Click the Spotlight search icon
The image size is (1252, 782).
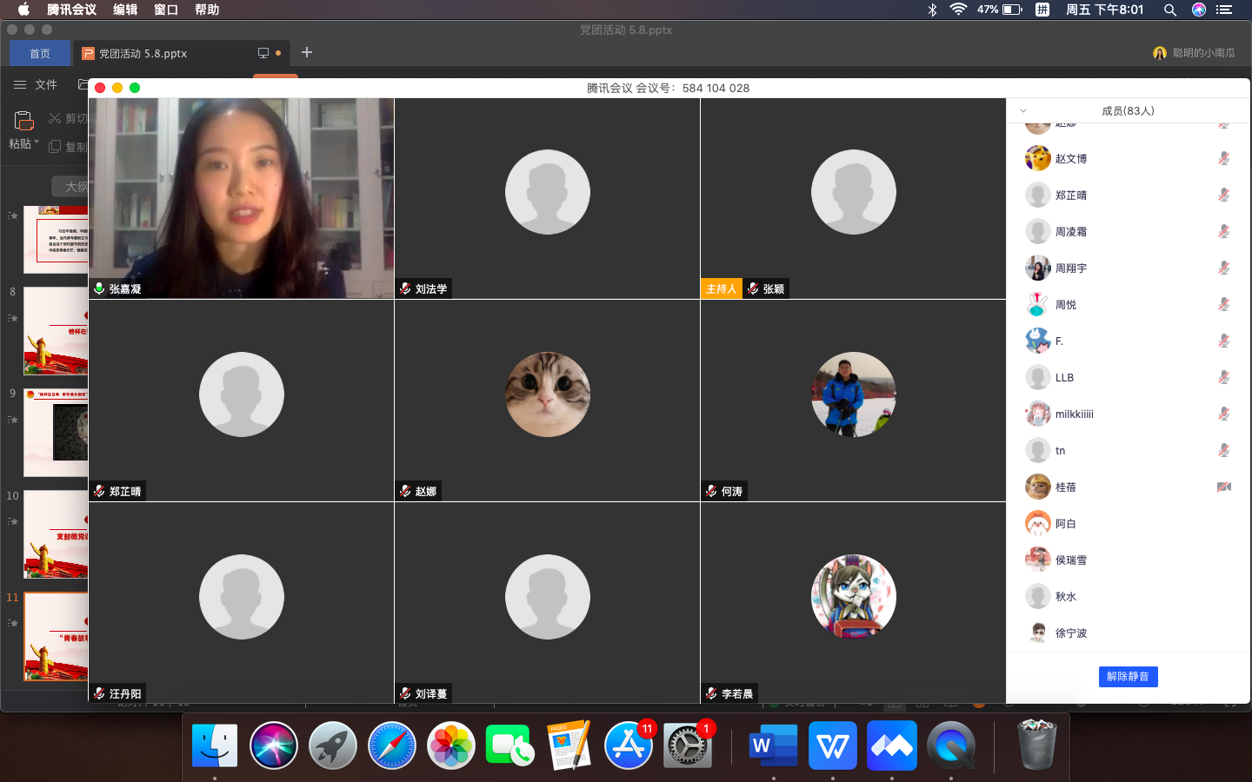(x=1170, y=10)
